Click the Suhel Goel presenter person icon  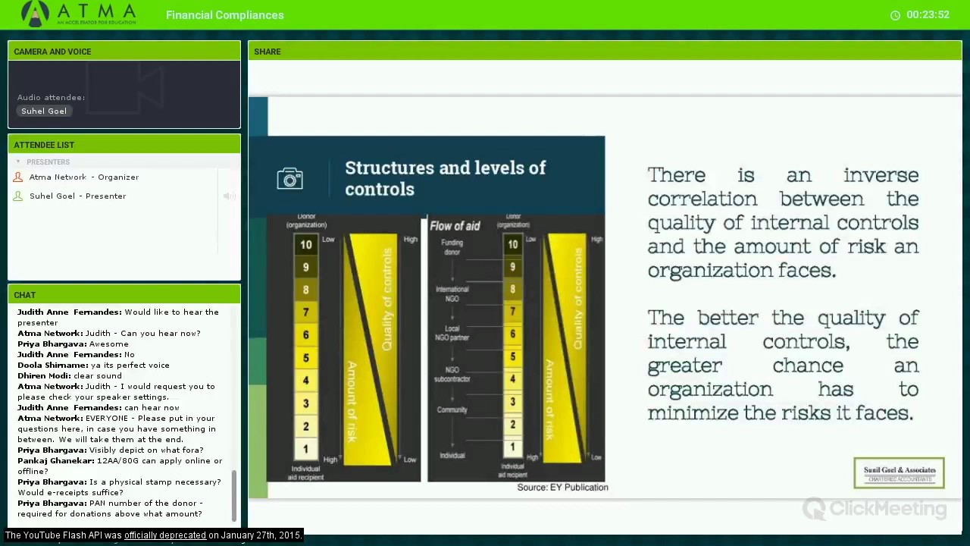(x=18, y=196)
